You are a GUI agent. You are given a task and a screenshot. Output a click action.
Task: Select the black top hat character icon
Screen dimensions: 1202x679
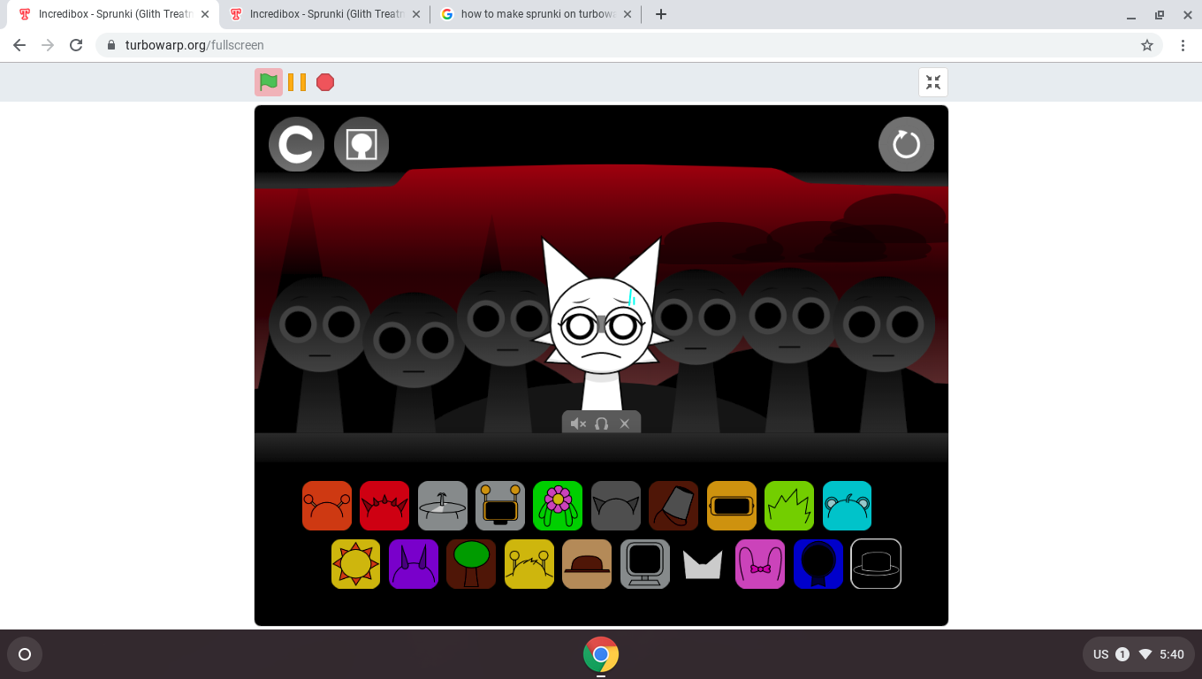876,563
